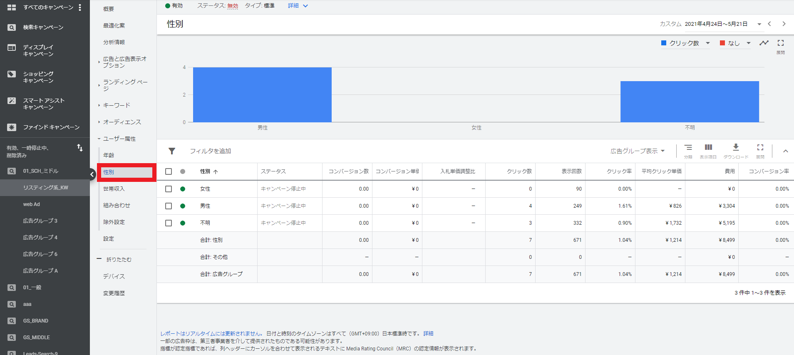Expand the 詳細 details chevron
The width and height of the screenshot is (794, 355).
coord(305,6)
